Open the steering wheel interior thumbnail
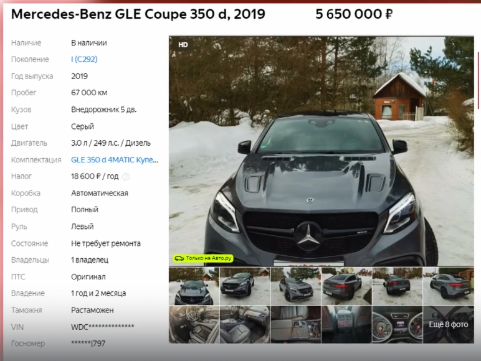Screen dimensions: 481x361 194,324
